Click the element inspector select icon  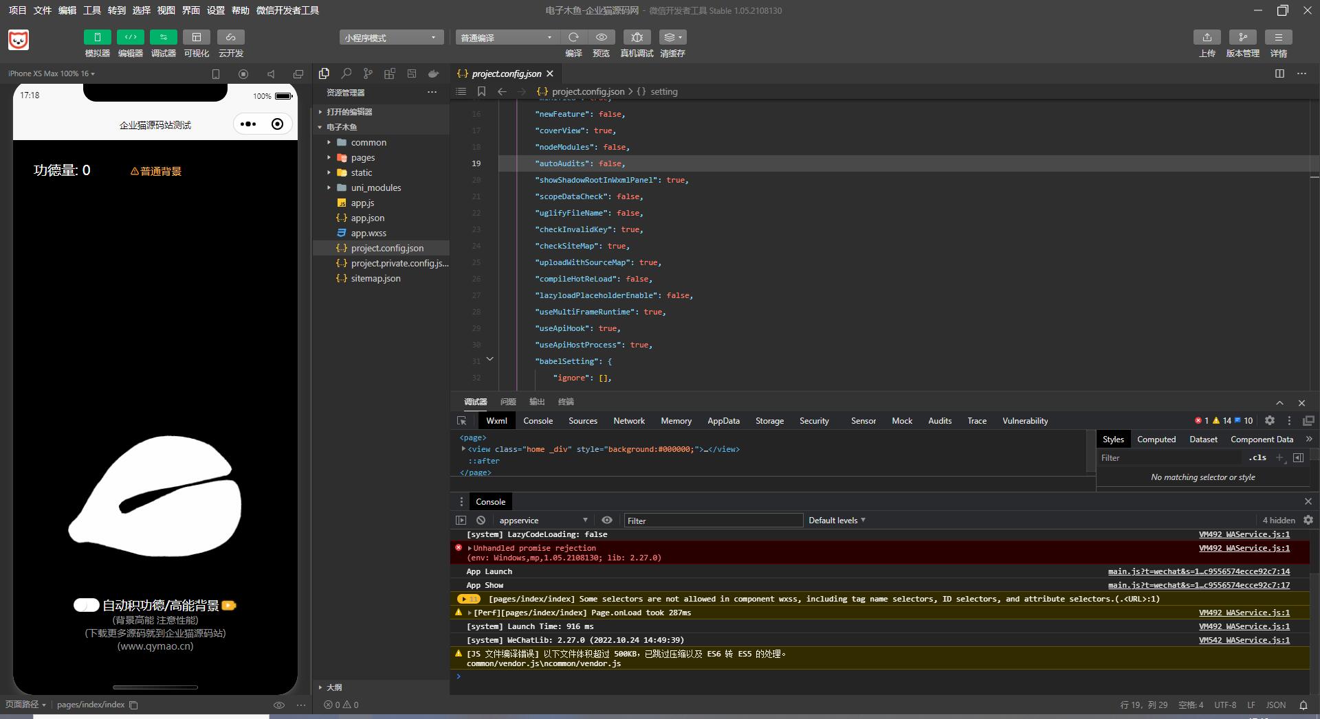tap(462, 421)
